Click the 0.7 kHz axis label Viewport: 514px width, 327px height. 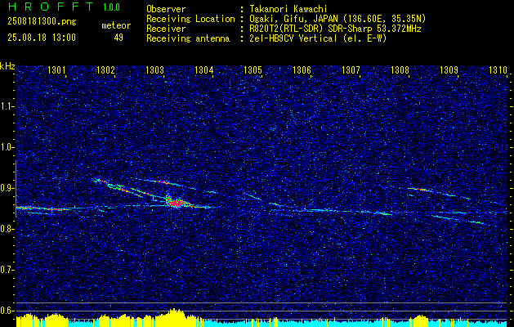pyautogui.click(x=7, y=270)
